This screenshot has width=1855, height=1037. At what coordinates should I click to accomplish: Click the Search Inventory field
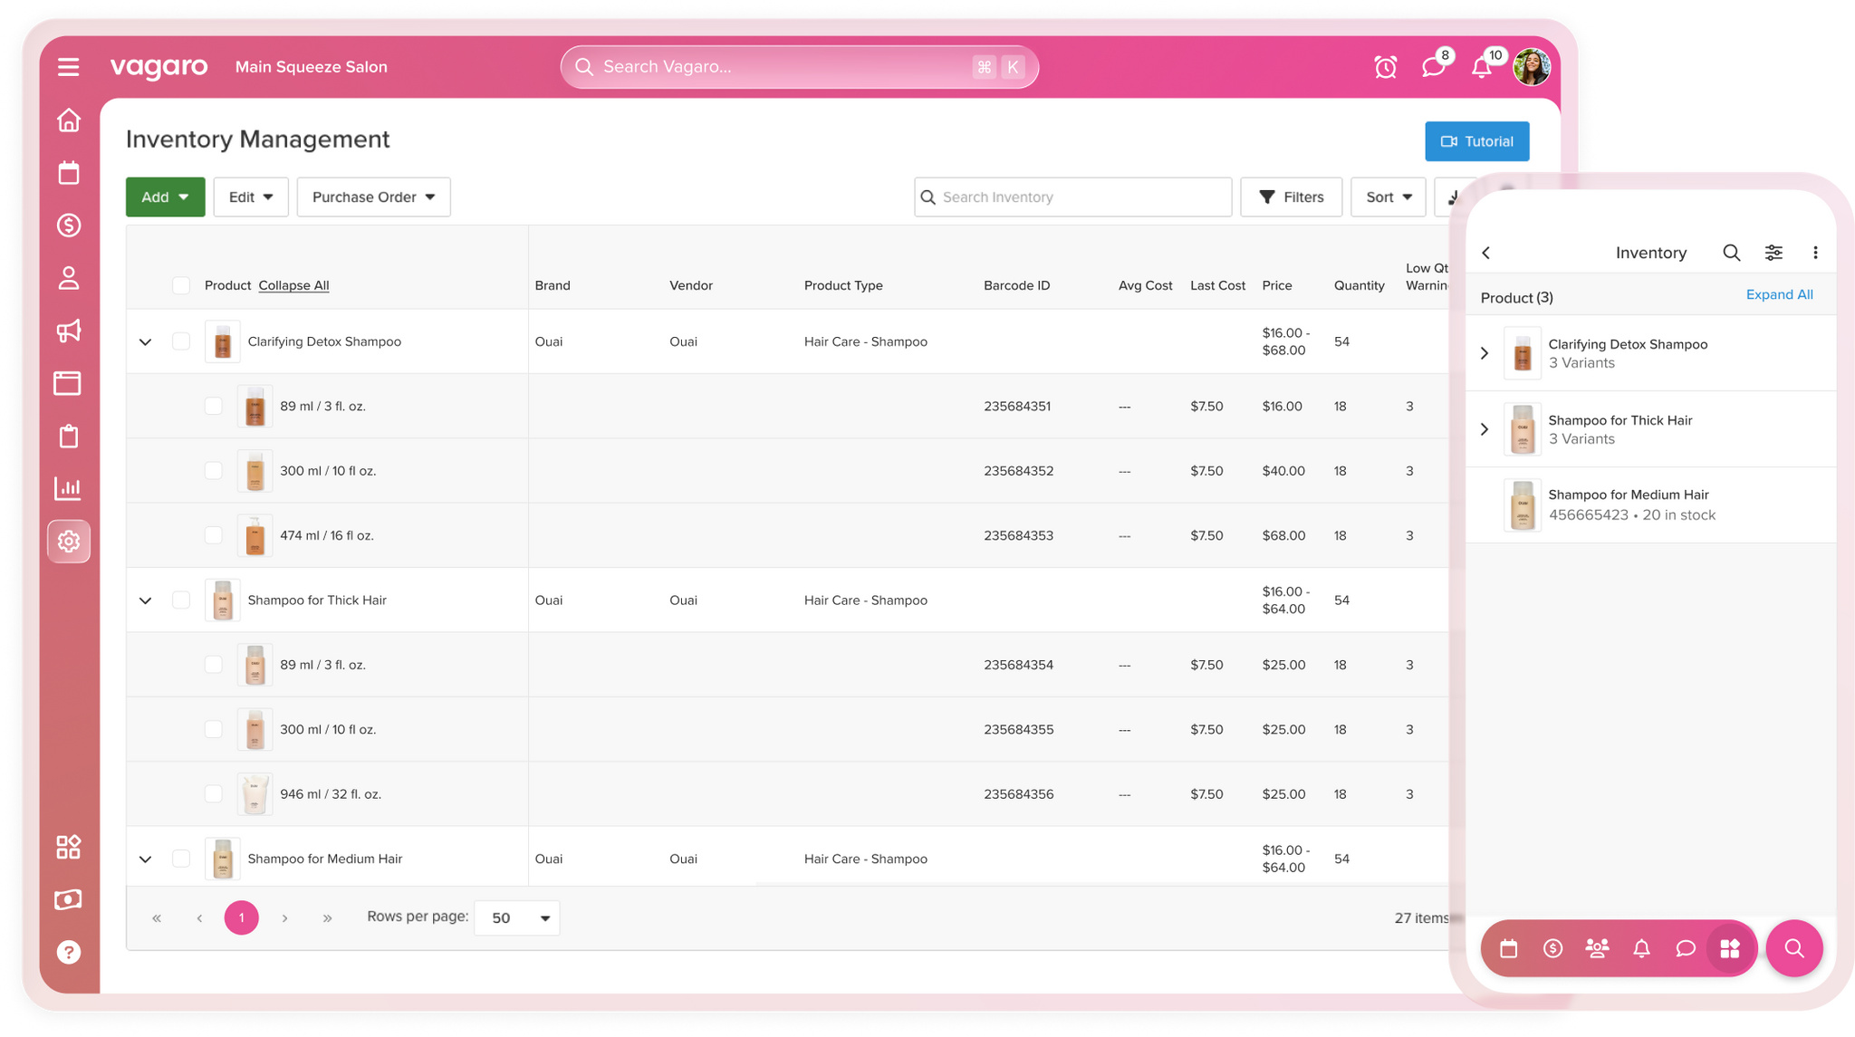click(x=1073, y=197)
